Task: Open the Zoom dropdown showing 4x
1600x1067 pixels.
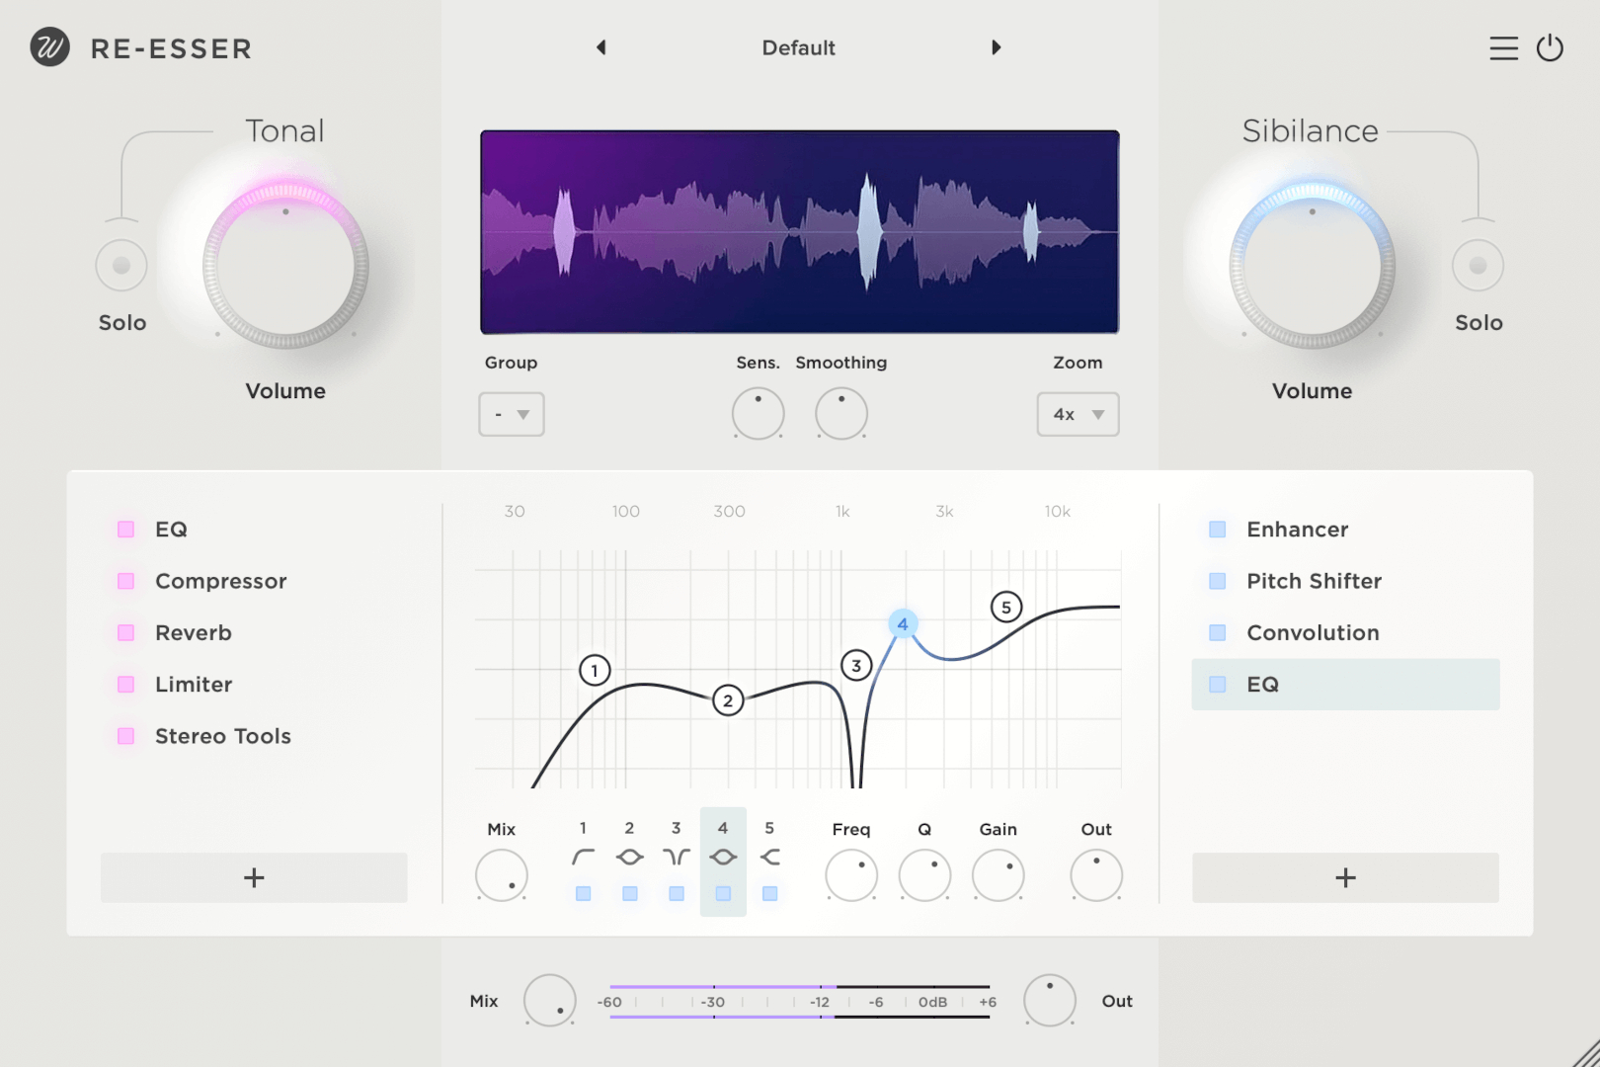Action: 1077,414
